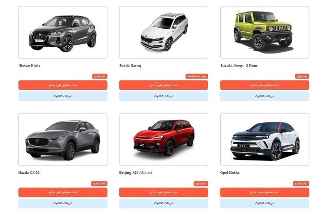Viewport: 321px width, 214px height.
Task: Click the orange order button under Nissan Kicks
Action: coord(63,85)
